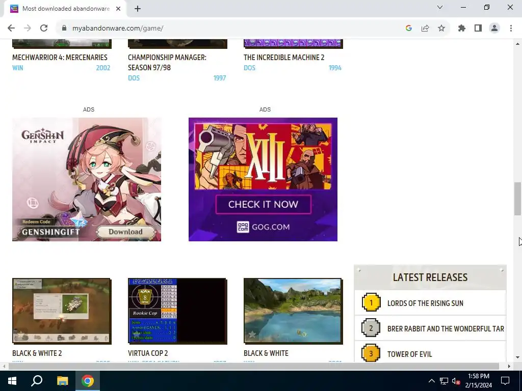The width and height of the screenshot is (522, 391).
Task: Bookmark this page with star icon
Action: coord(441,29)
